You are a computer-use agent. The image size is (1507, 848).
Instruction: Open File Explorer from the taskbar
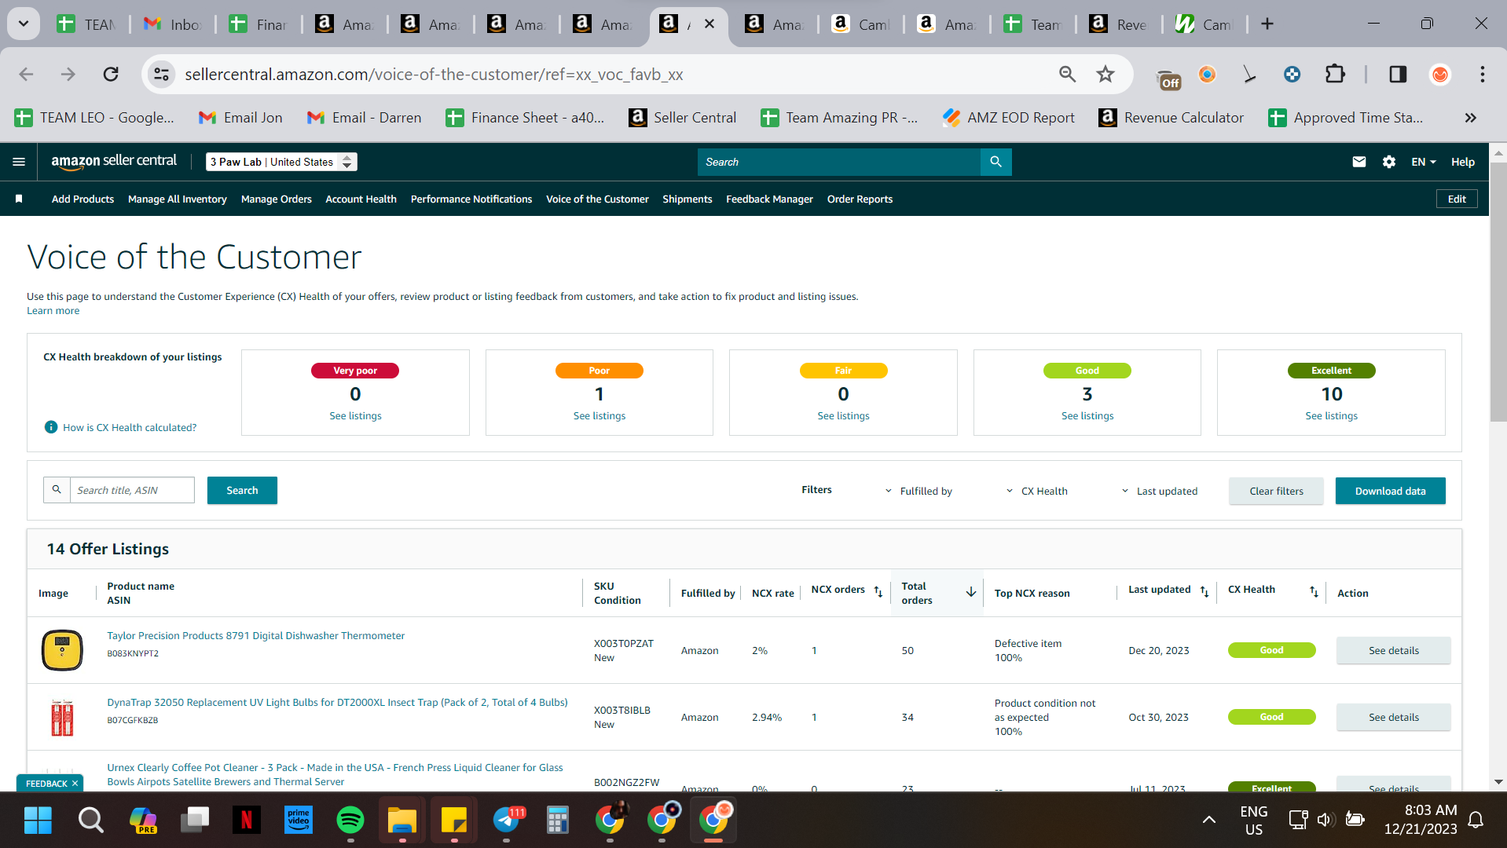(401, 820)
